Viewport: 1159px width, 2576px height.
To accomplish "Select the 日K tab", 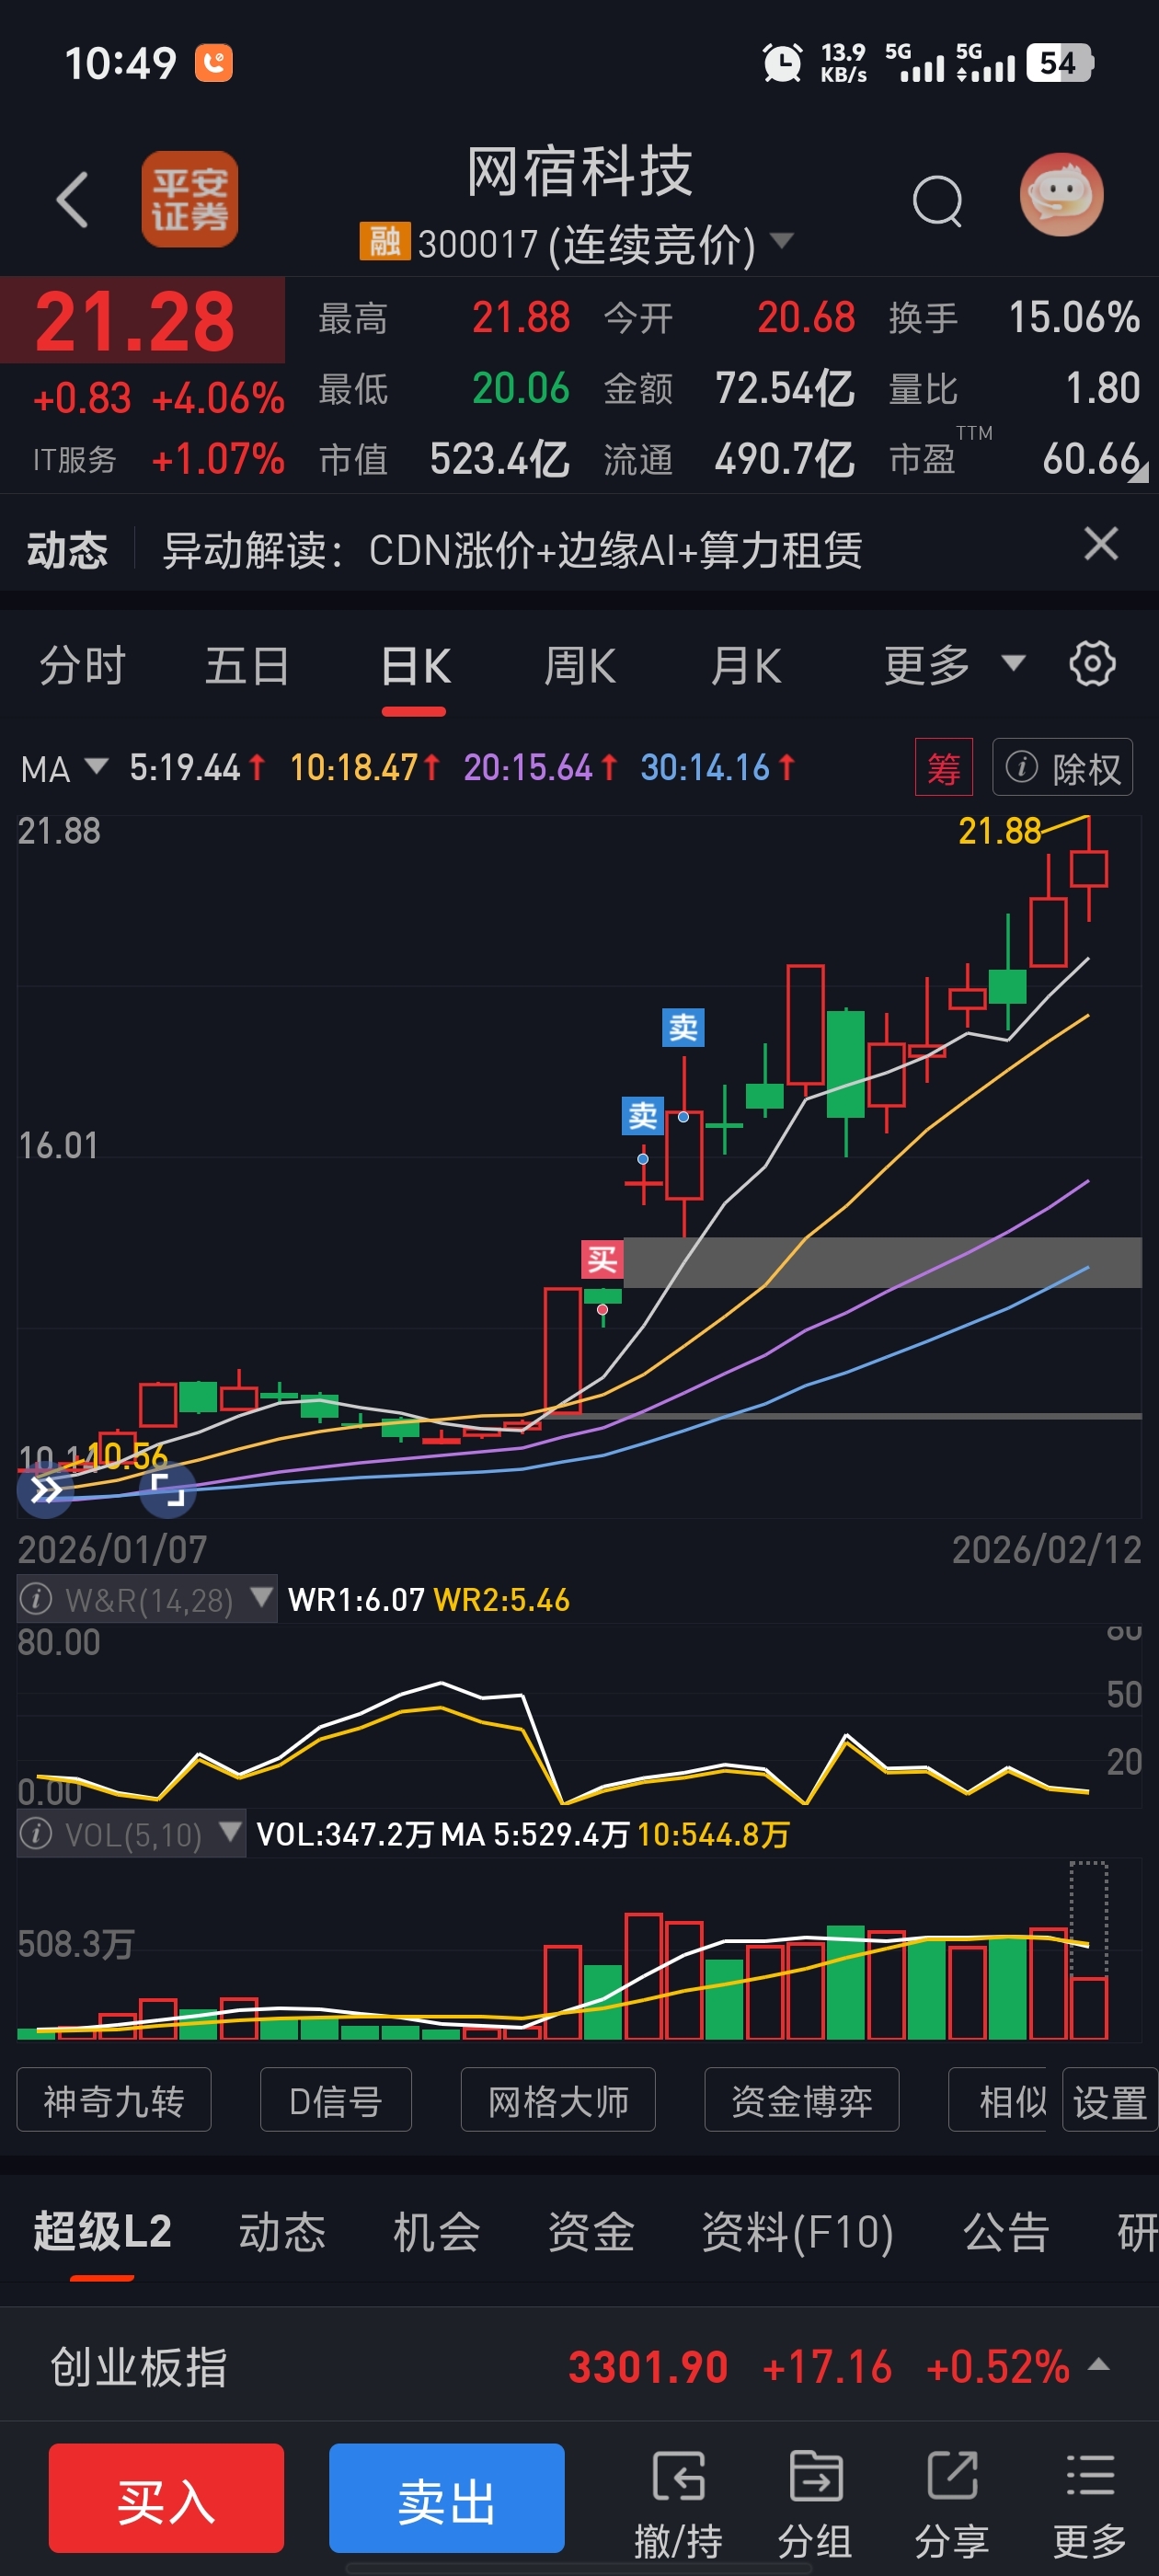I will [415, 666].
